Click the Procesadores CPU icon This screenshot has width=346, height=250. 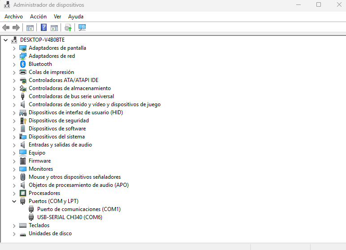tap(23, 193)
